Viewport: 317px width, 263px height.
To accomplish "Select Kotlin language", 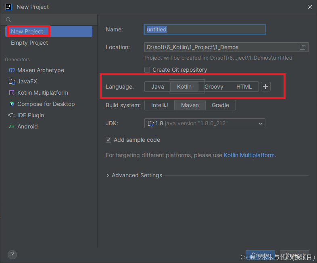I will (184, 87).
